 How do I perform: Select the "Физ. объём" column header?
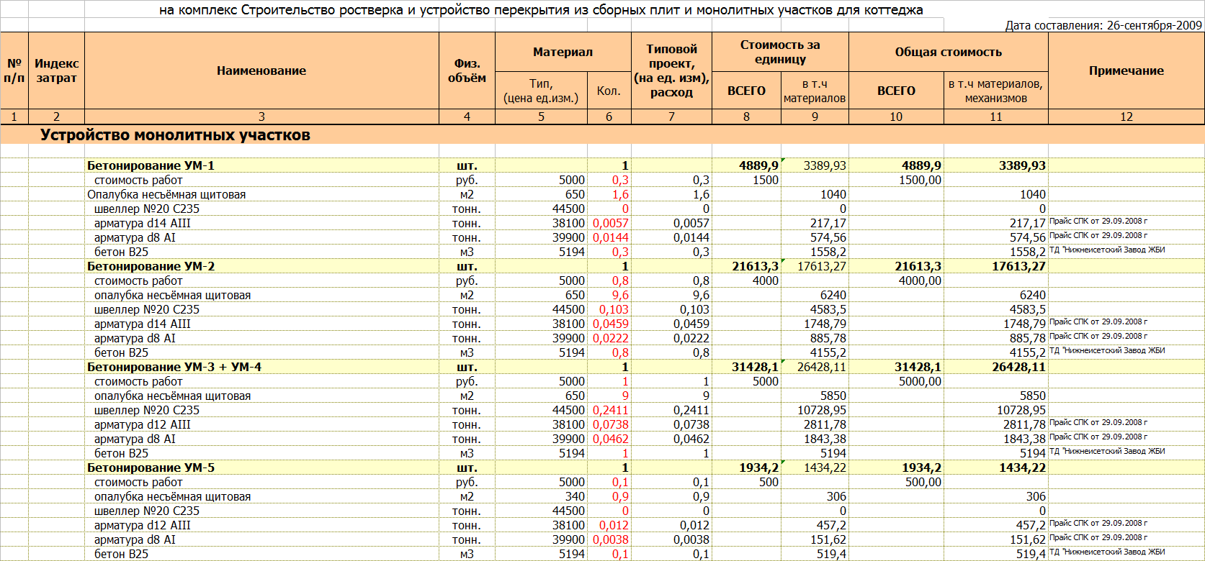pyautogui.click(x=467, y=70)
